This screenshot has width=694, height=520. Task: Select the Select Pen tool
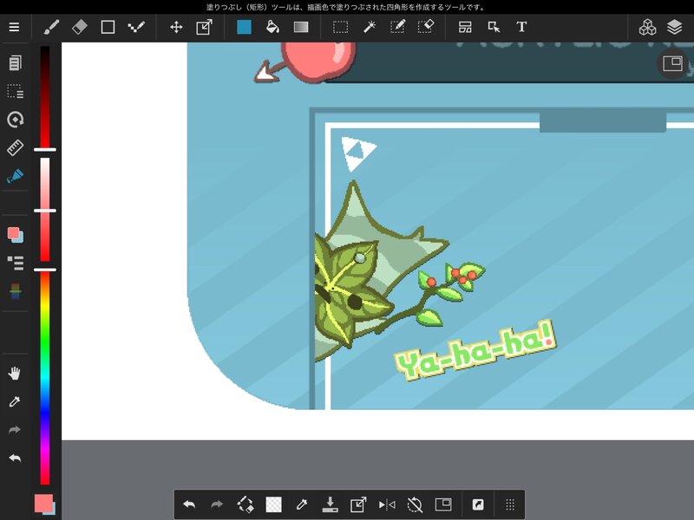[397, 27]
